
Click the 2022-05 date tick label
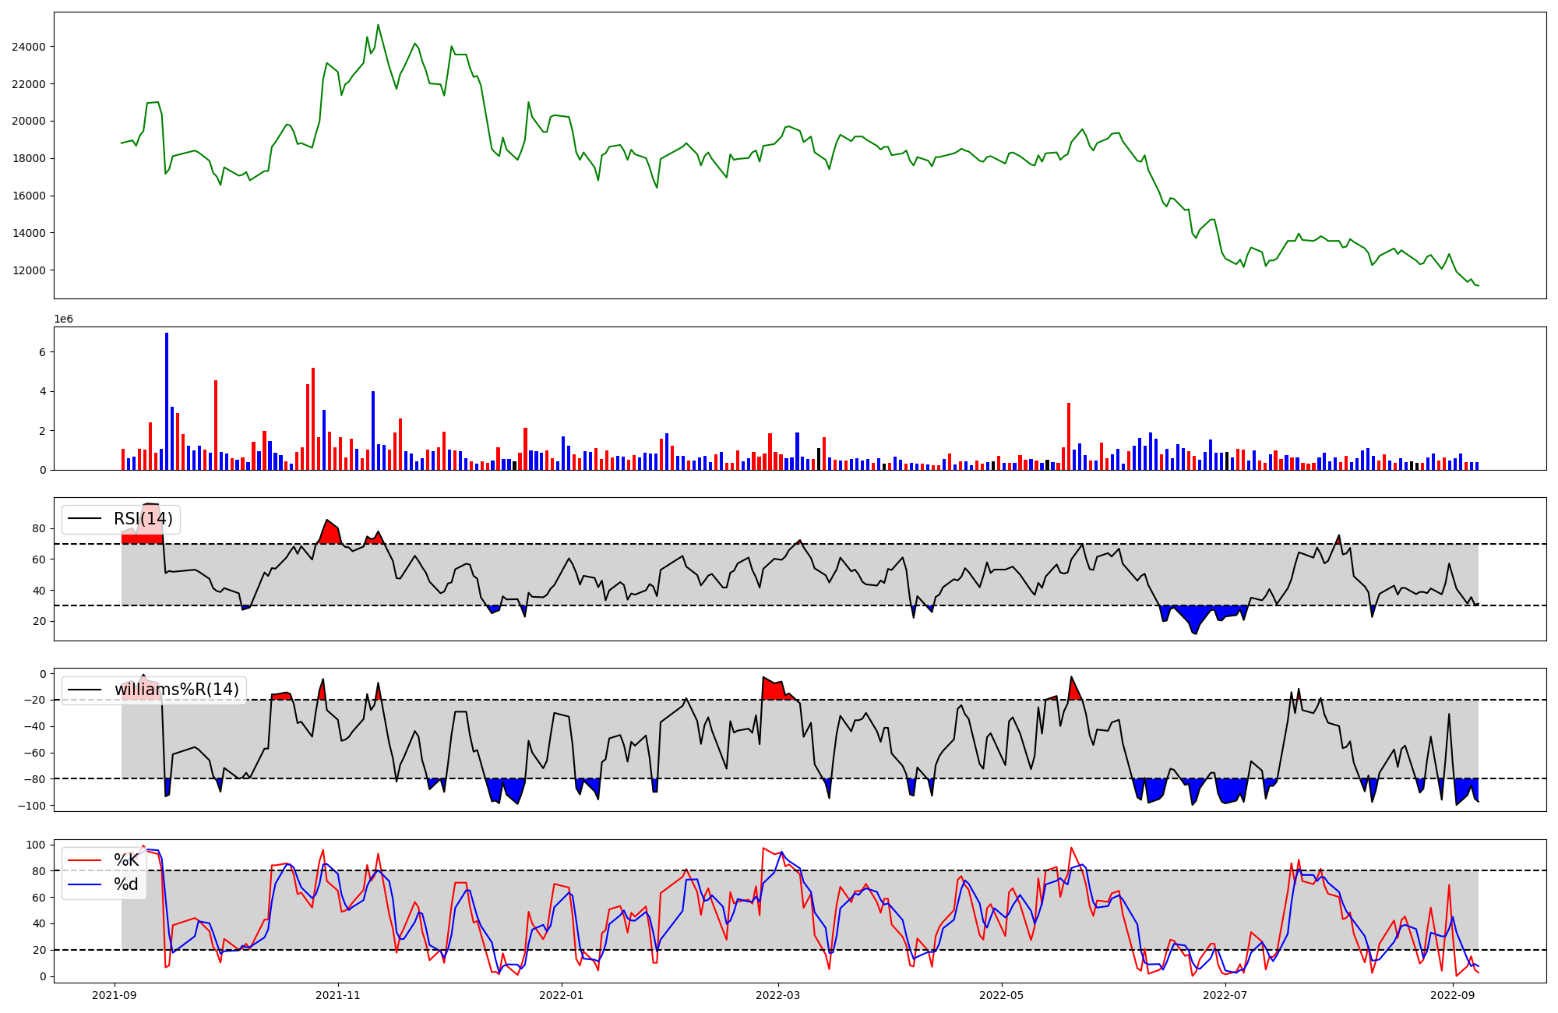[x=1001, y=995]
